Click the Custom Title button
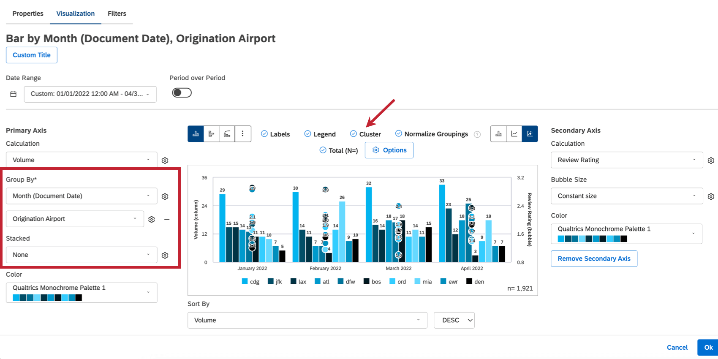 coord(31,55)
